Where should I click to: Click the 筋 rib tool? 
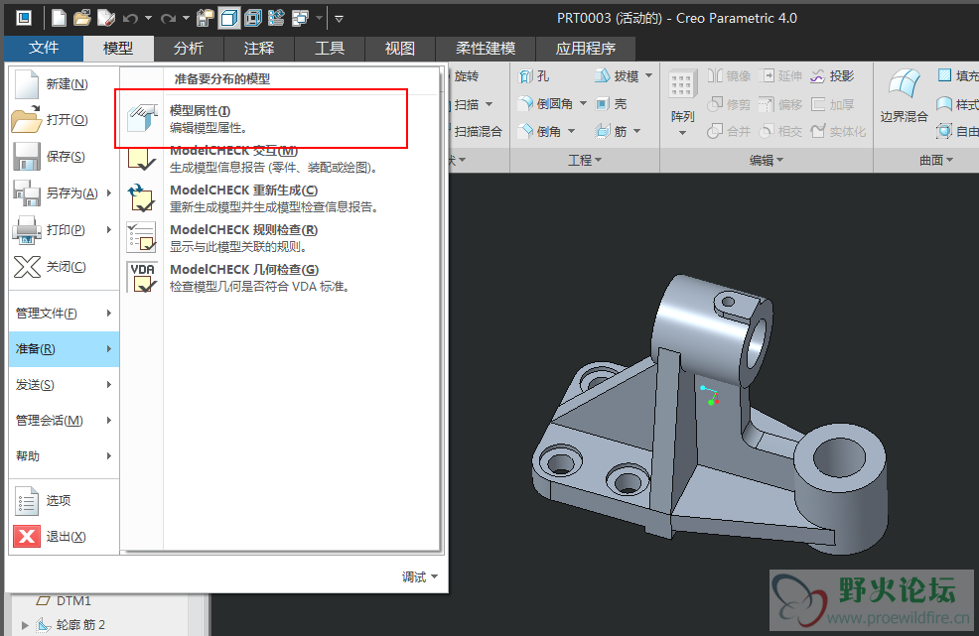(x=612, y=131)
